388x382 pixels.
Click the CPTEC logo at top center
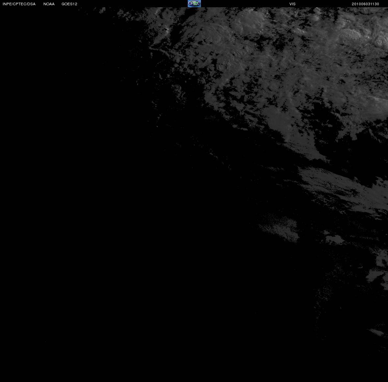pyautogui.click(x=194, y=4)
